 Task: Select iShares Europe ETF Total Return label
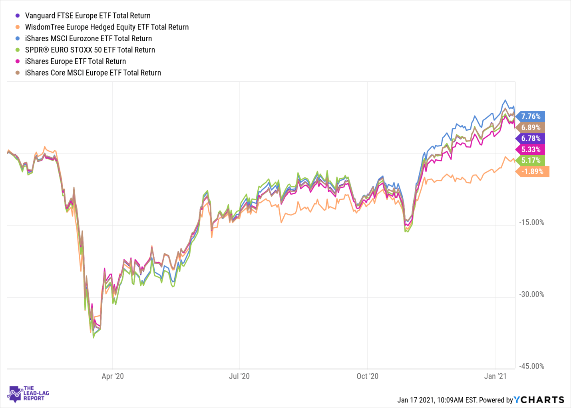(76, 61)
